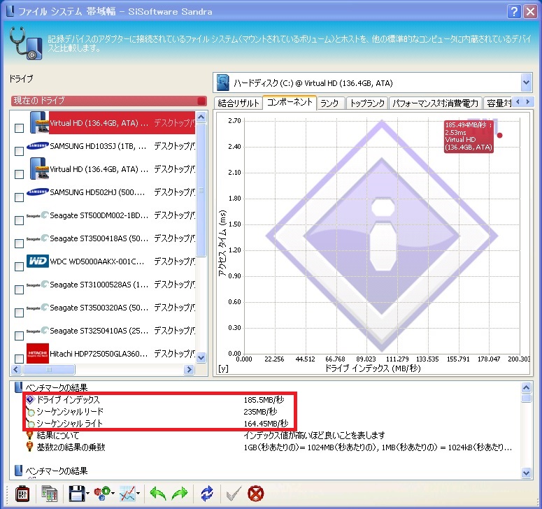
Task: Switch to the コンポーネント tab
Action: tap(290, 102)
